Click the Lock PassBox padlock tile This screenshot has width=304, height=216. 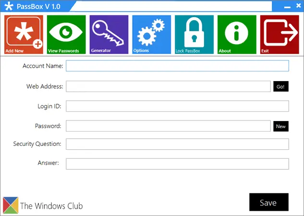coord(195,35)
